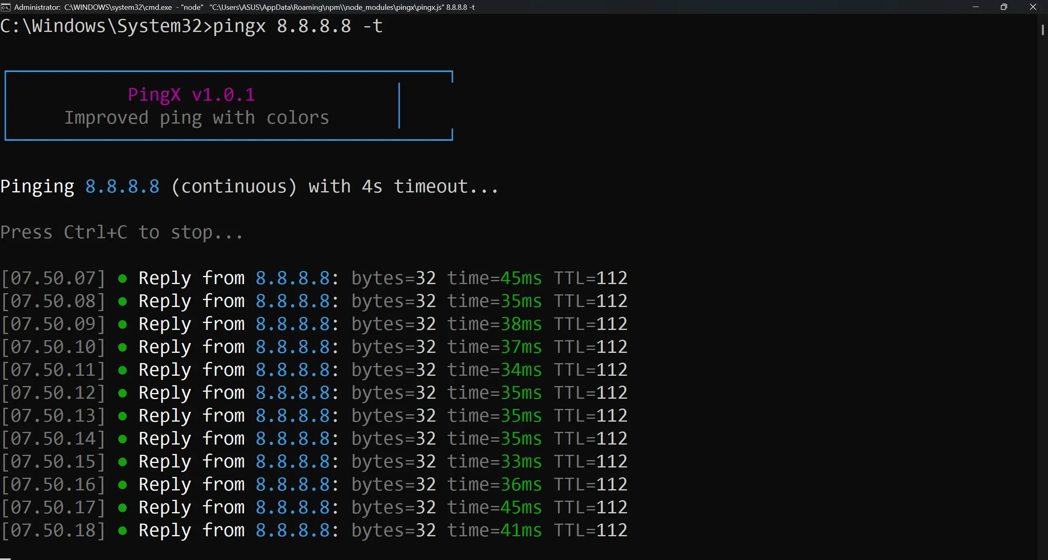This screenshot has height=560, width=1048.
Task: Click the green bullet next to [07.50.16] reply
Action: click(x=122, y=485)
